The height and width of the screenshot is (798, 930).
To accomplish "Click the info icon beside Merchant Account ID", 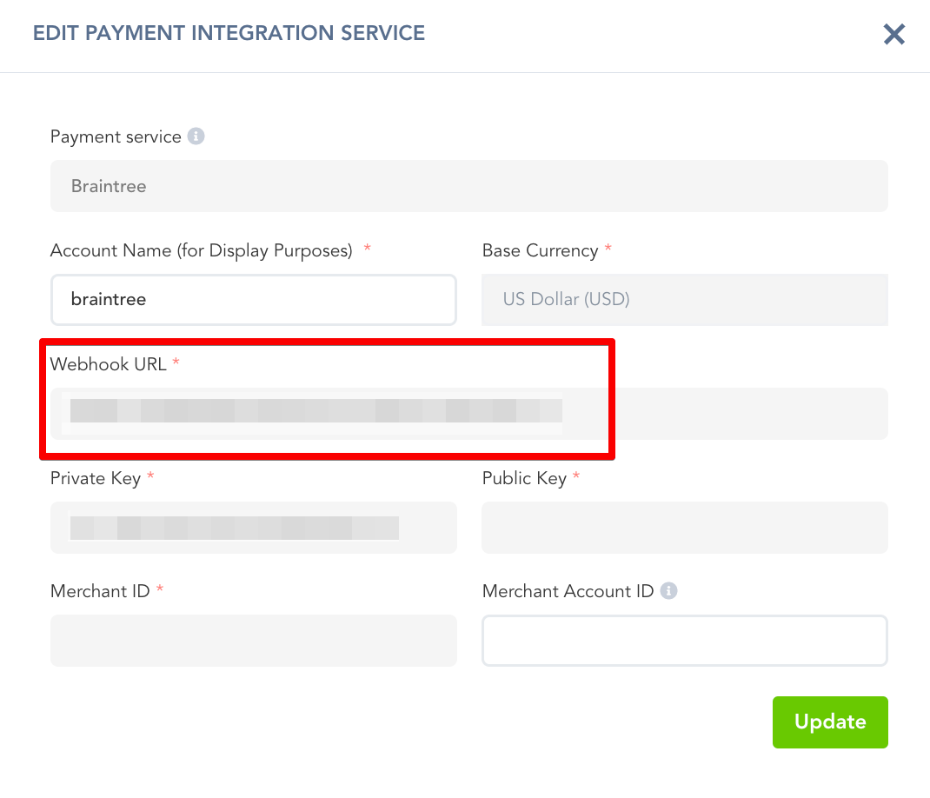I will pos(668,591).
